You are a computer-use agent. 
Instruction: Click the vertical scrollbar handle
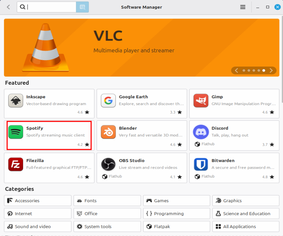pos(282,59)
